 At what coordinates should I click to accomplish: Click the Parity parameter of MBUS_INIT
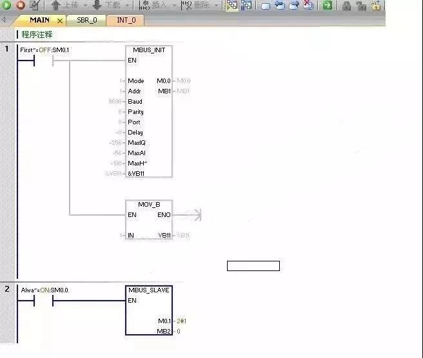(135, 112)
